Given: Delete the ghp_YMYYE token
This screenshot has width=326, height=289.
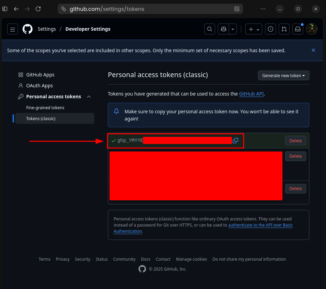Looking at the screenshot, I should 295,141.
